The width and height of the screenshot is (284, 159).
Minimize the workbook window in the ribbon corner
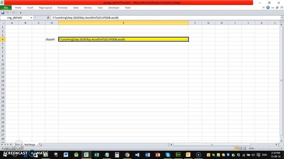click(272, 8)
